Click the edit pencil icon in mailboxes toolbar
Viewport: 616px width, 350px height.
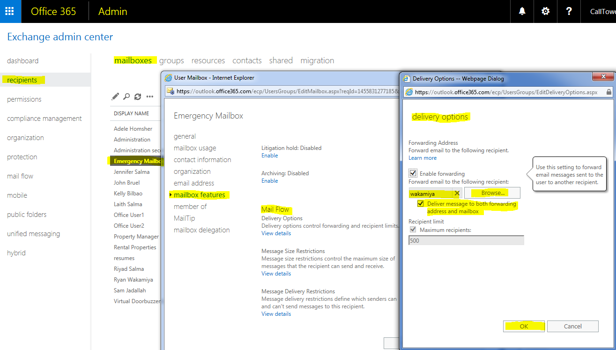click(x=115, y=97)
